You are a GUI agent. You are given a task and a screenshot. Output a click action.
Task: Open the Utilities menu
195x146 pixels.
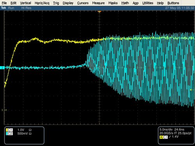click(x=148, y=3)
